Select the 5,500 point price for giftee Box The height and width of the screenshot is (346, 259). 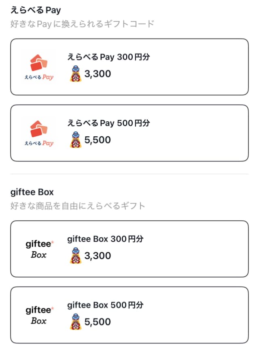click(x=98, y=322)
